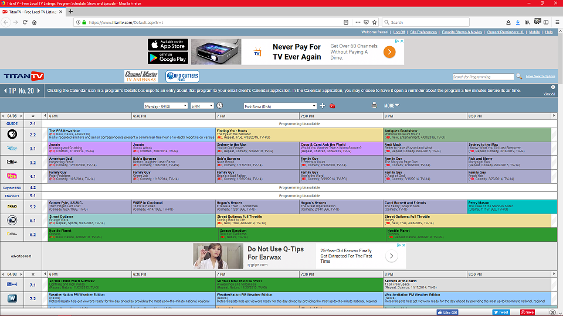Click the Firefox Search box
563x316 pixels.
pos(426,22)
